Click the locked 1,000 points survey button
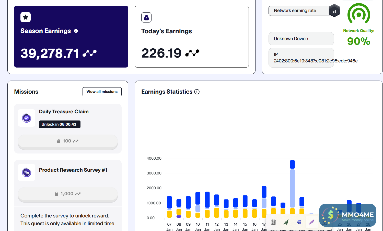This screenshot has height=231, width=383. 68,194
